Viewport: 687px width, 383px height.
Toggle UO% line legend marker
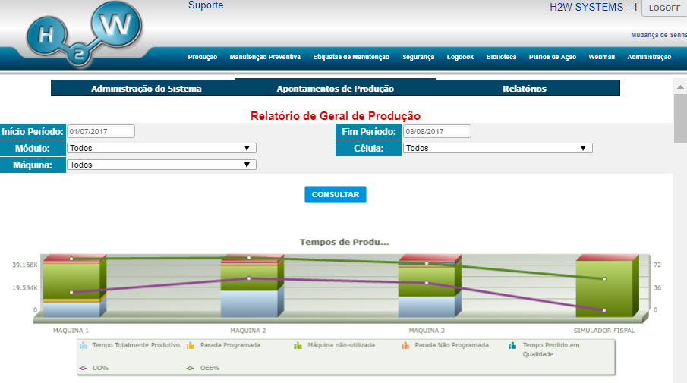[84, 369]
